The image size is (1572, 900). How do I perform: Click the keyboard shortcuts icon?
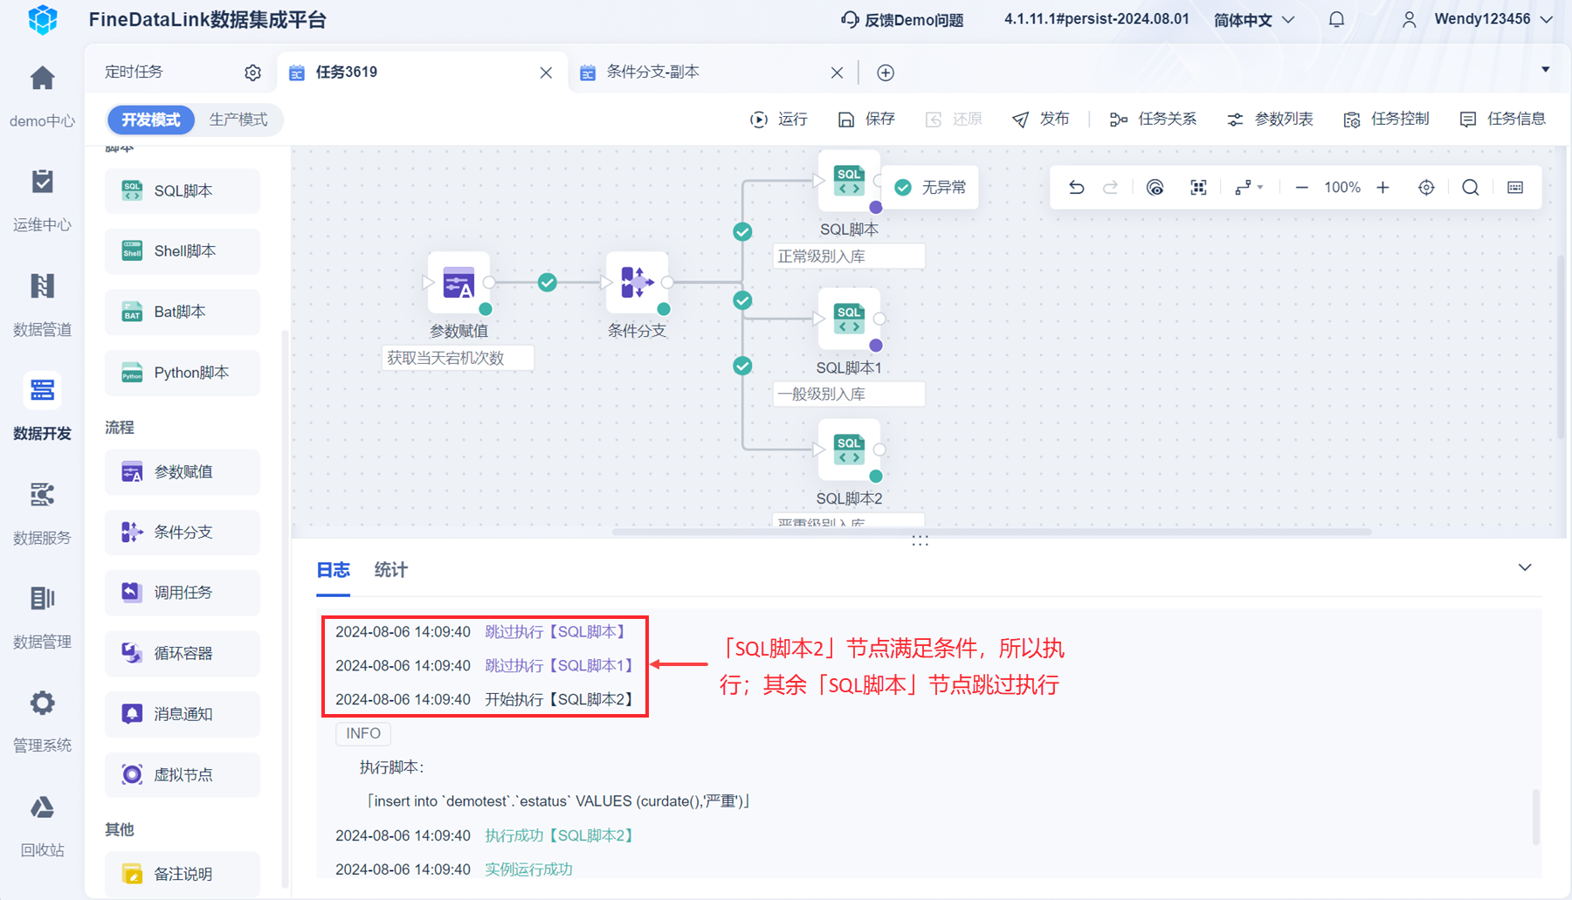pos(1515,188)
